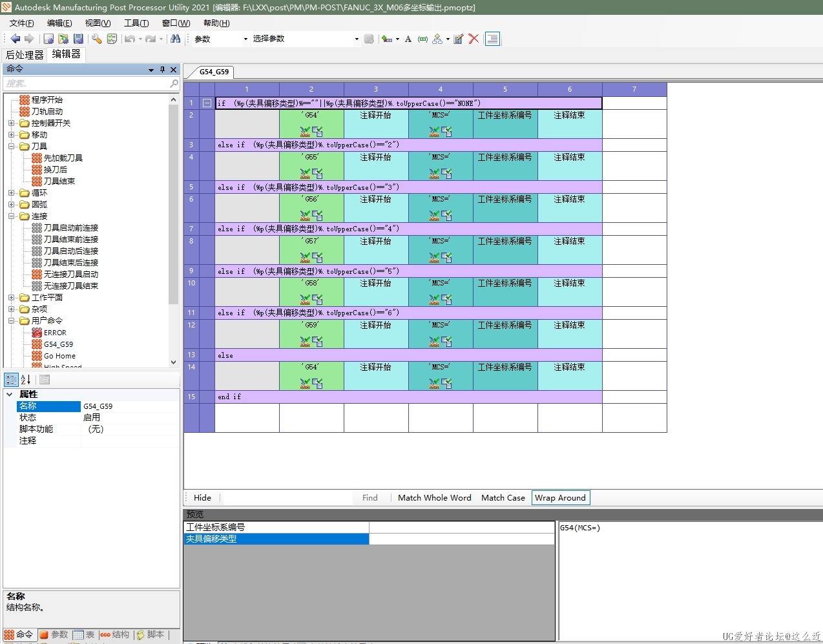Click the red X delete icon in toolbar
Screen dimensions: 823x644
(x=474, y=39)
